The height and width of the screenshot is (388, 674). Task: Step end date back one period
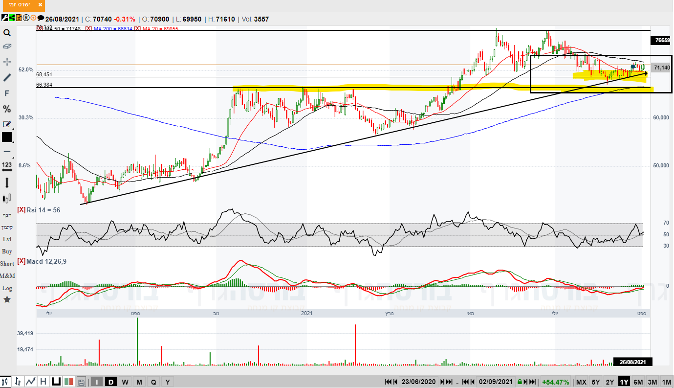(x=472, y=382)
